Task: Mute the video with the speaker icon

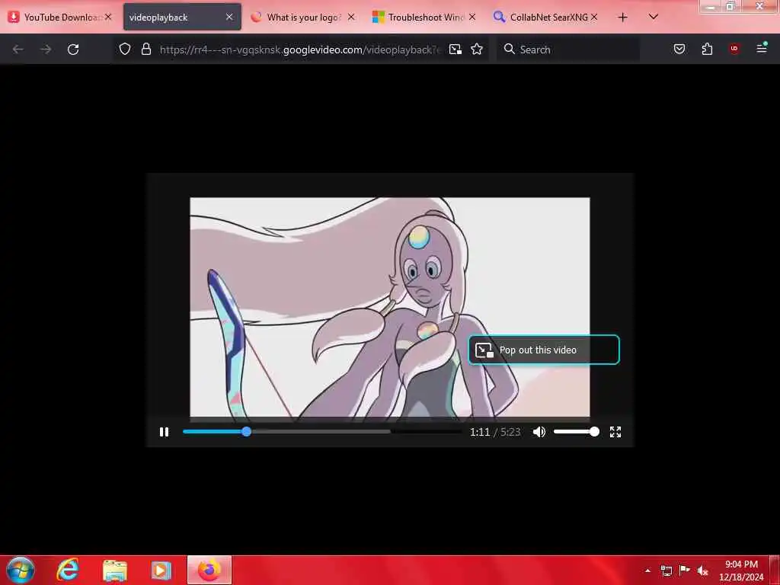Action: pyautogui.click(x=539, y=432)
